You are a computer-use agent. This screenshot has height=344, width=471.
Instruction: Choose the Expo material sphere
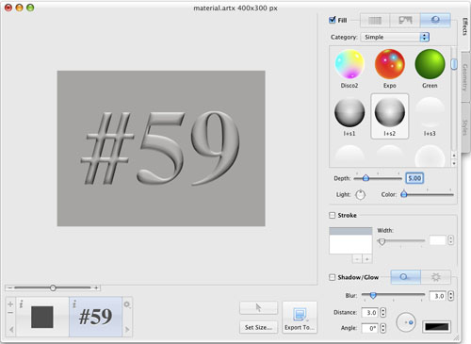point(390,64)
